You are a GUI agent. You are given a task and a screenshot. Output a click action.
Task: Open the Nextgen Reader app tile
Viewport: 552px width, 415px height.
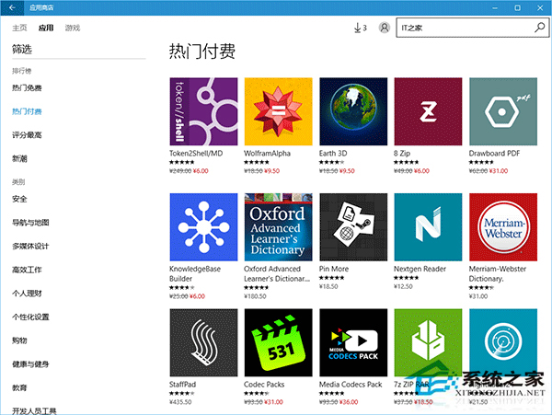(428, 227)
